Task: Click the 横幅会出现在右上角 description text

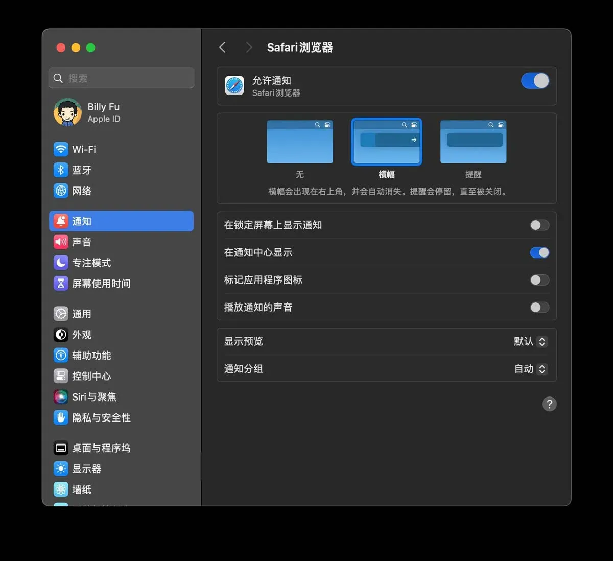Action: (x=387, y=192)
